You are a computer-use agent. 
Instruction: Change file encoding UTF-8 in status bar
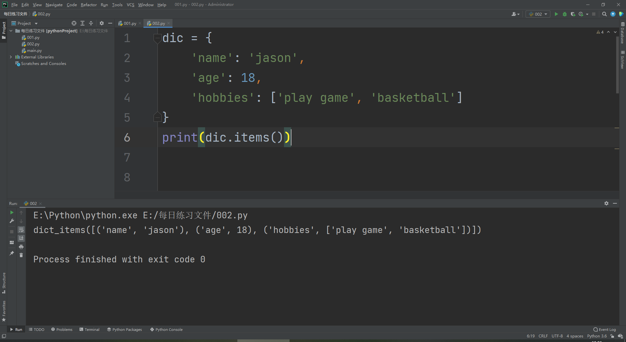coord(557,336)
